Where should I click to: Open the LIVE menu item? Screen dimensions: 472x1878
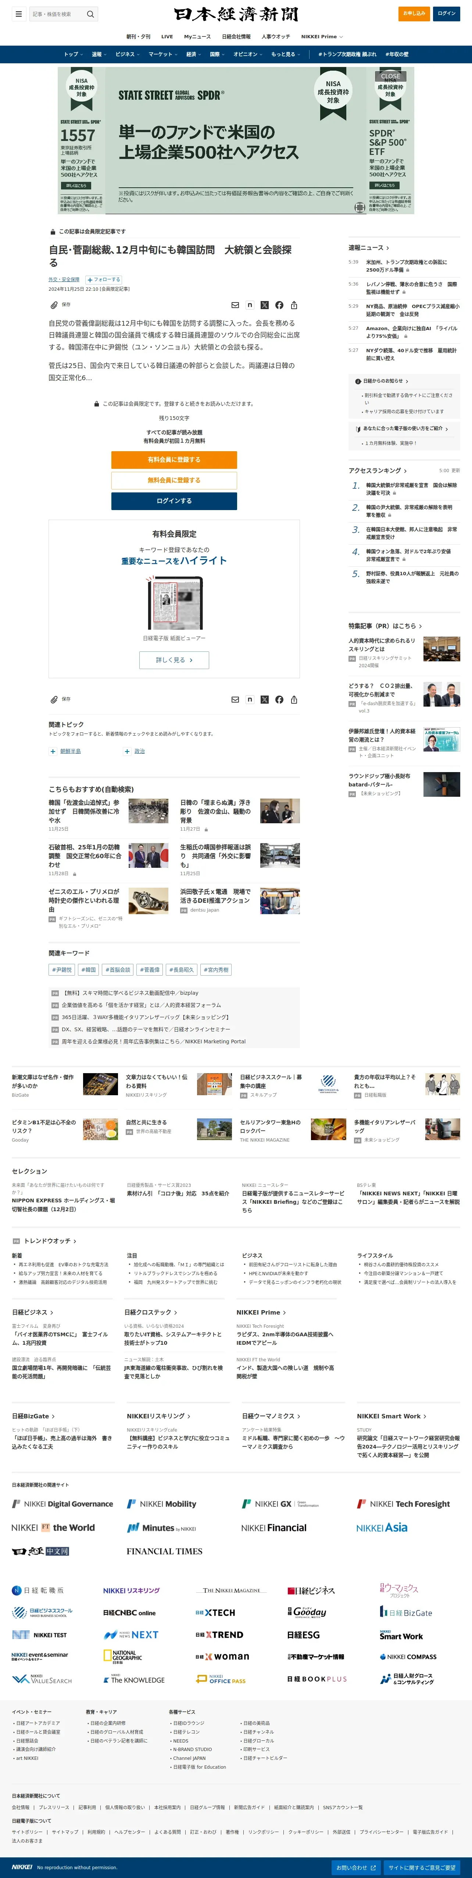(167, 36)
